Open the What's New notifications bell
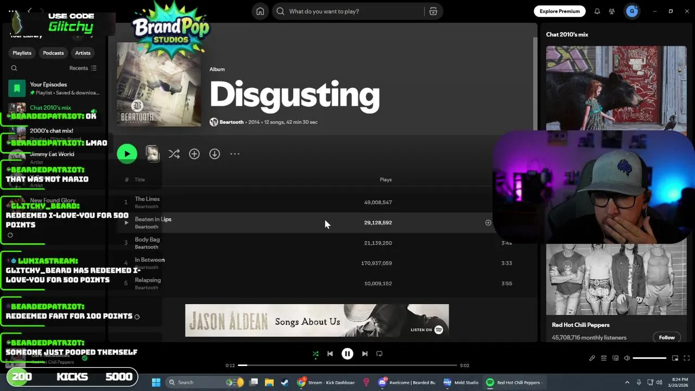This screenshot has height=391, width=695. 597,11
